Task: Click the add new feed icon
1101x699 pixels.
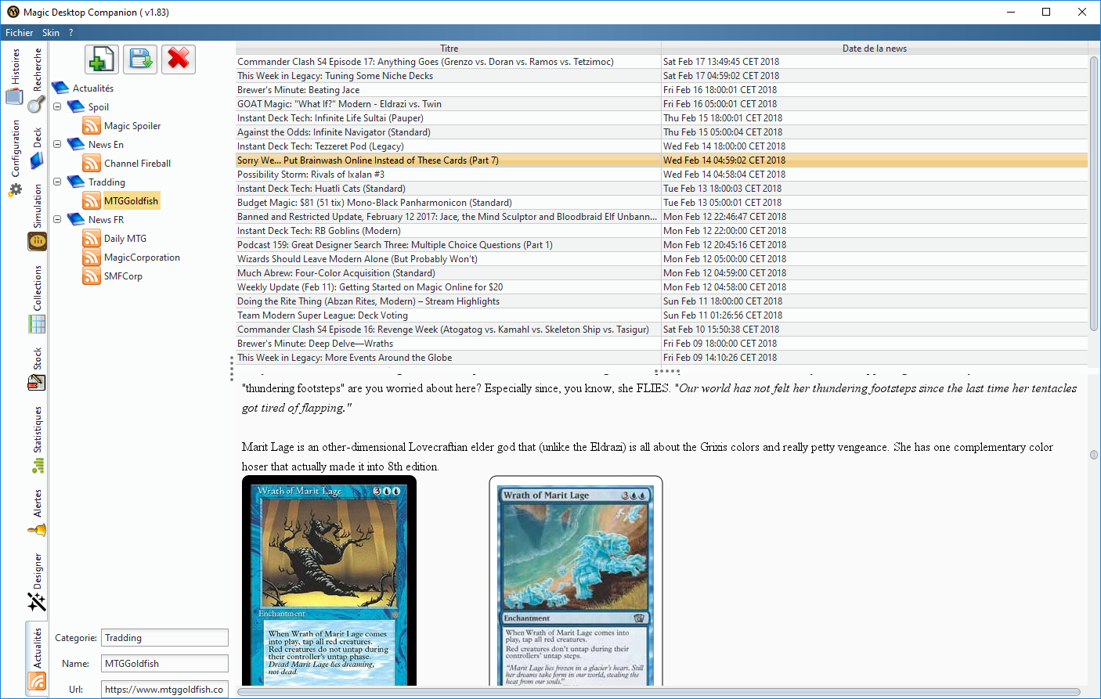Action: [102, 59]
